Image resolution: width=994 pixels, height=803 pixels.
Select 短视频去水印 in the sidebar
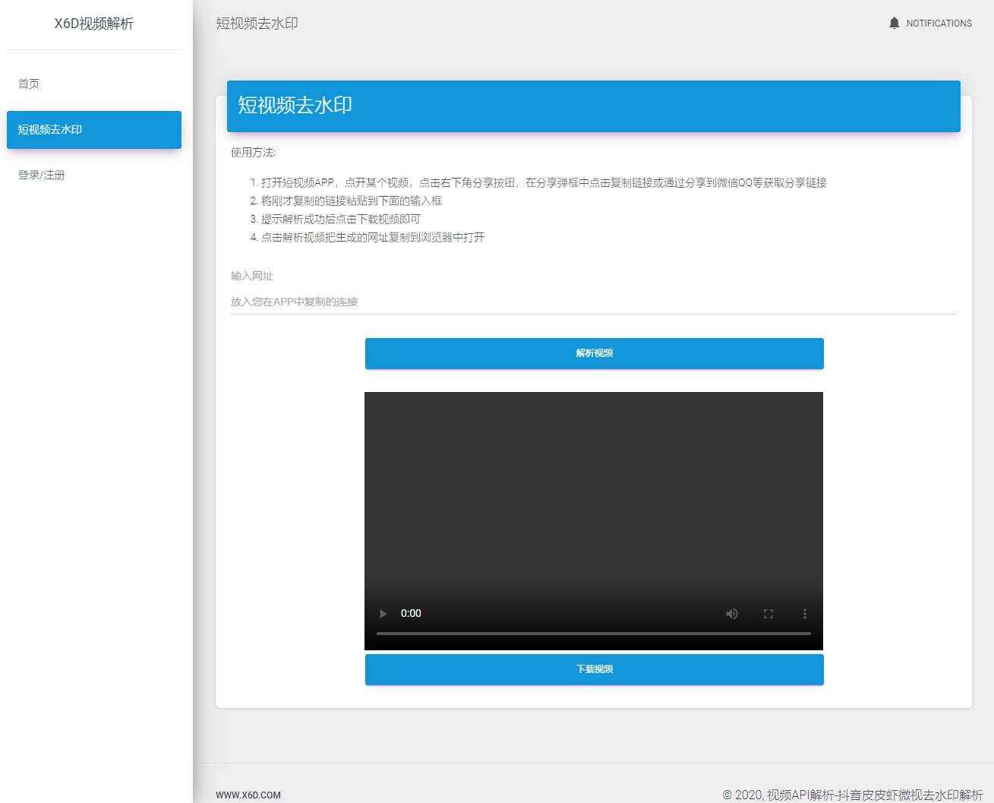click(49, 129)
